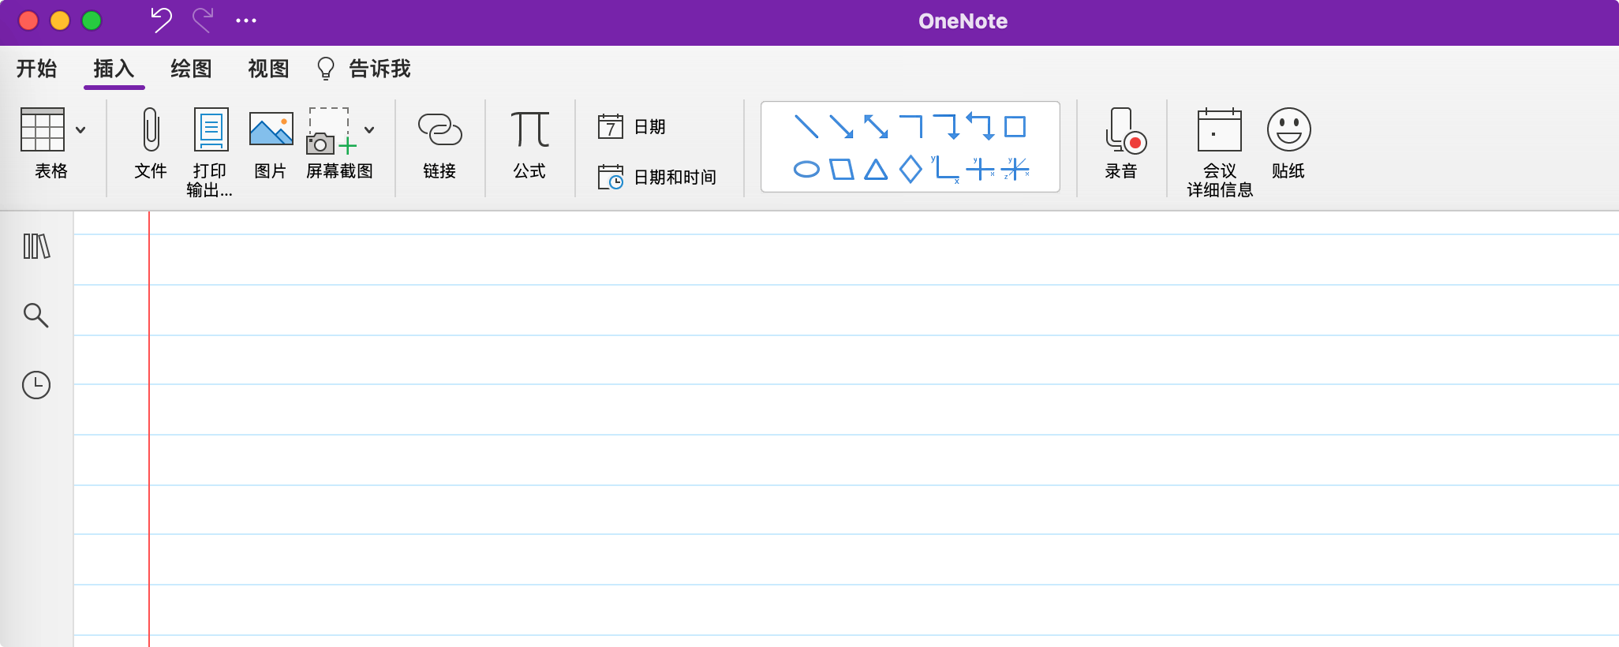Select the straight line shape
The width and height of the screenshot is (1619, 647).
(806, 126)
